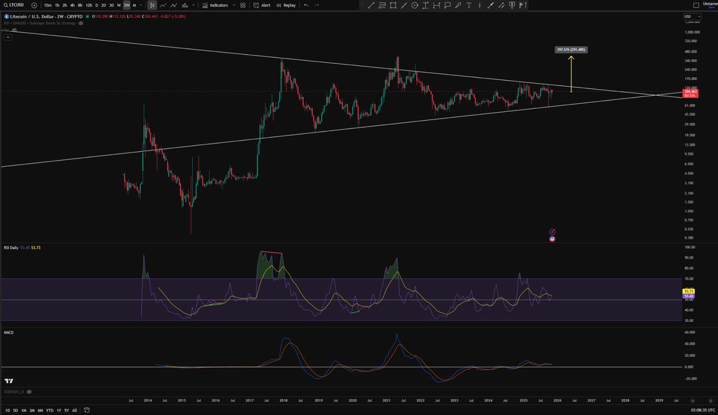Viewport: 718px width, 415px height.
Task: Select the rectangle drawing tool
Action: tap(393, 5)
